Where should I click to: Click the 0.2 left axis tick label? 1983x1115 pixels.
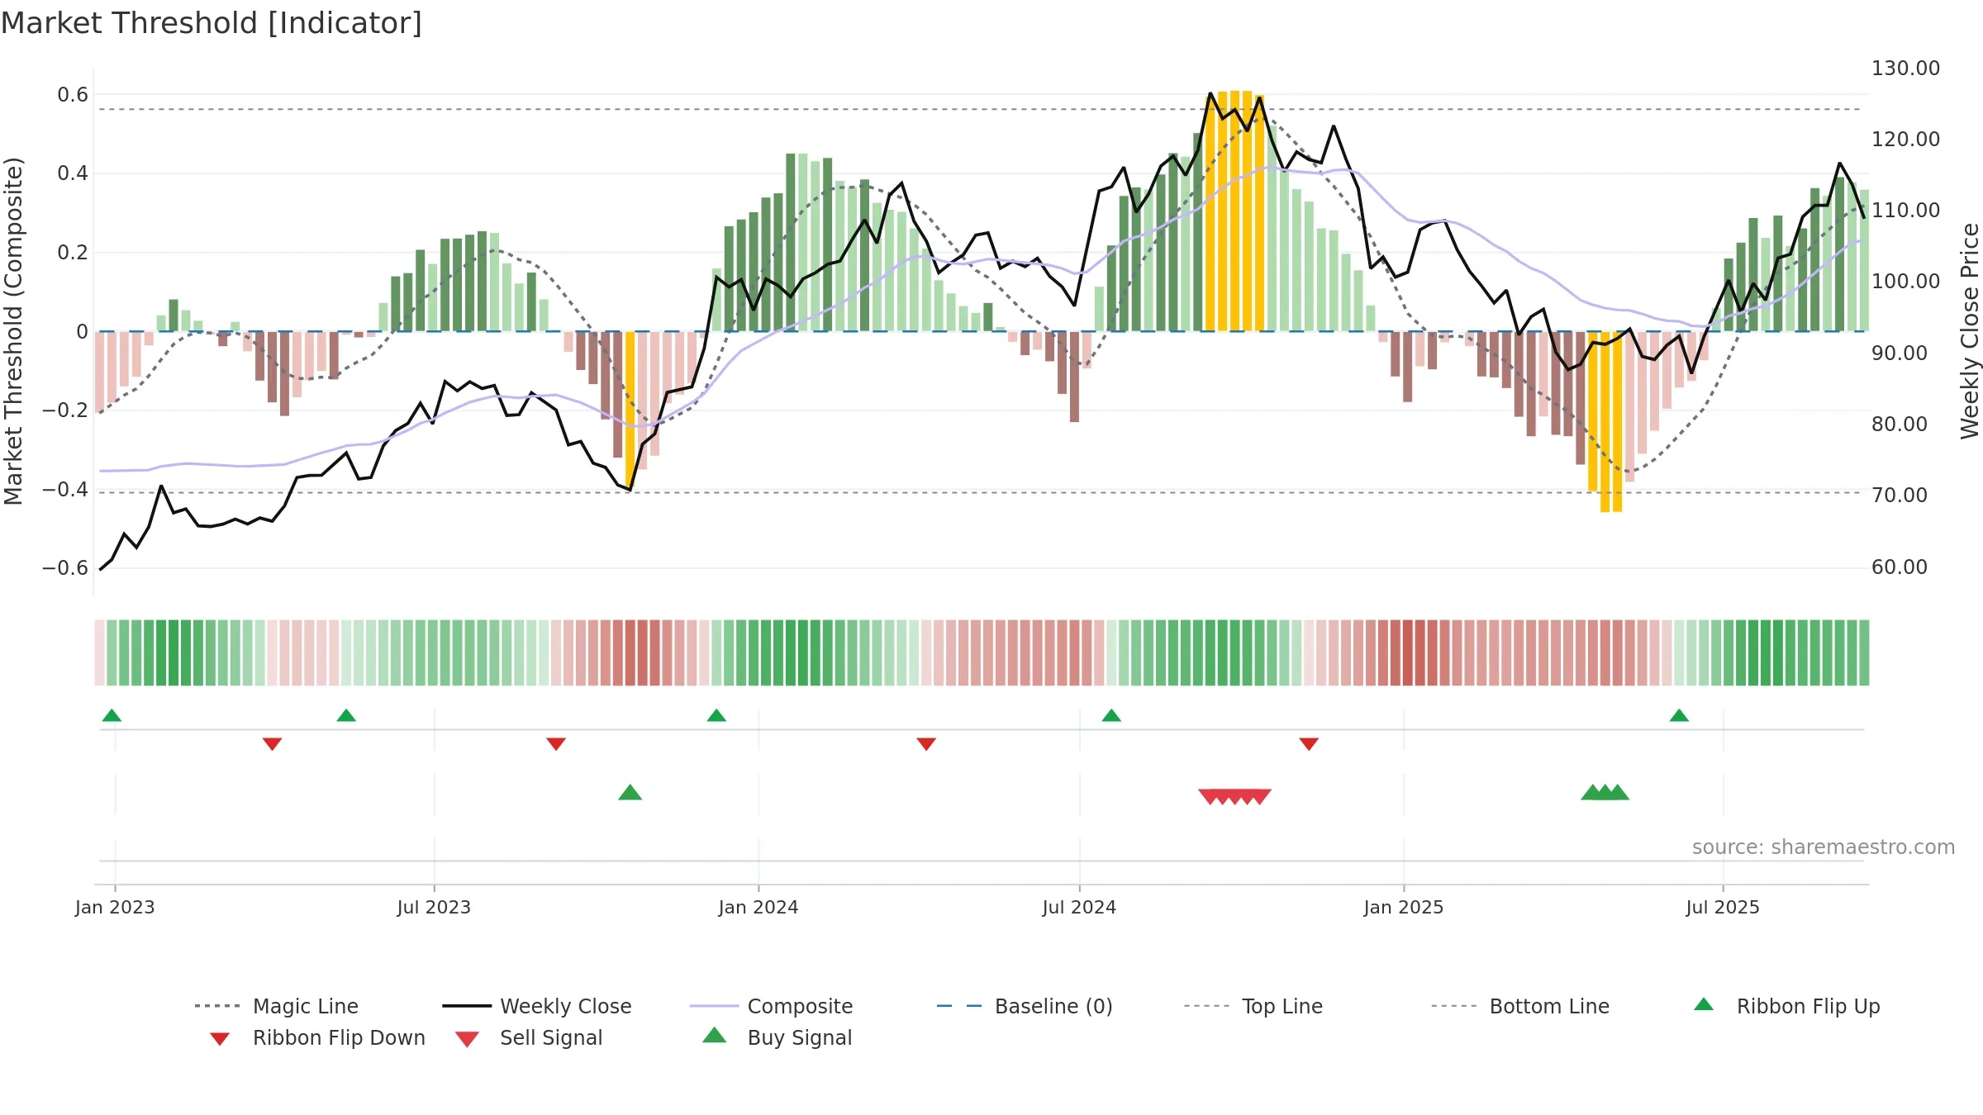[x=73, y=253]
